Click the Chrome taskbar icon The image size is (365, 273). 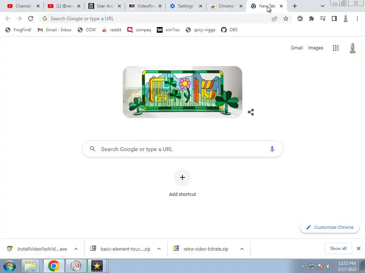(x=53, y=266)
